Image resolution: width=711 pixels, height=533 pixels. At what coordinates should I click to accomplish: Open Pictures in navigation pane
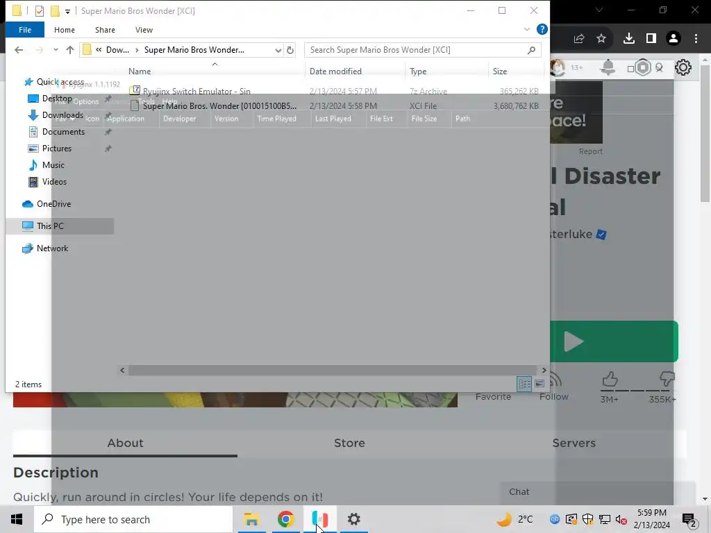point(57,149)
